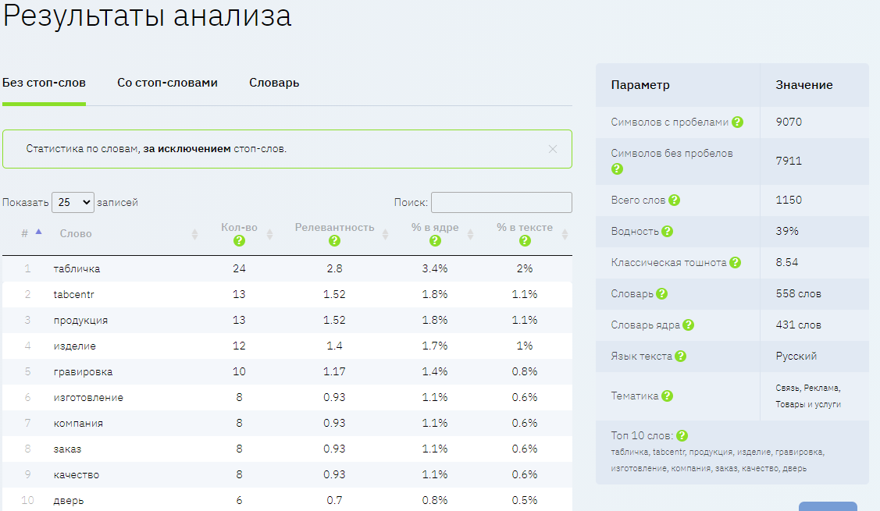
Task: Show help for Словарь ядра
Action: 689,325
